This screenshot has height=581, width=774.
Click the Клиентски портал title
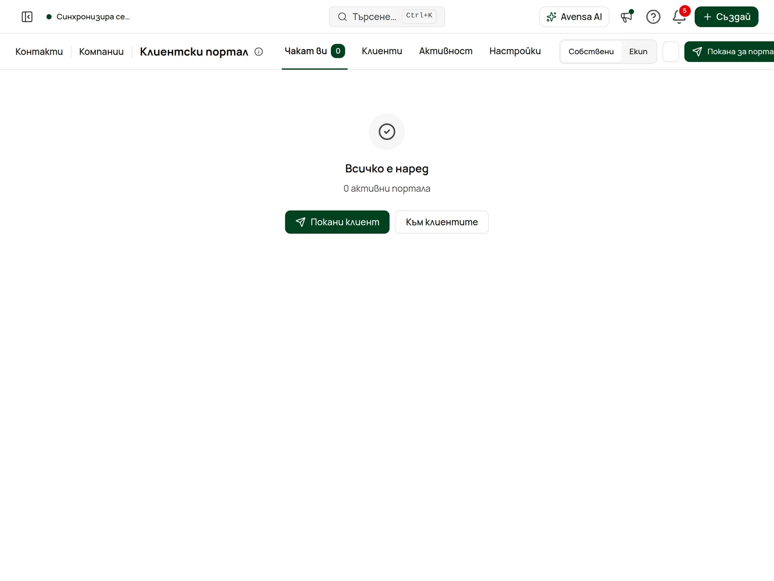(194, 52)
